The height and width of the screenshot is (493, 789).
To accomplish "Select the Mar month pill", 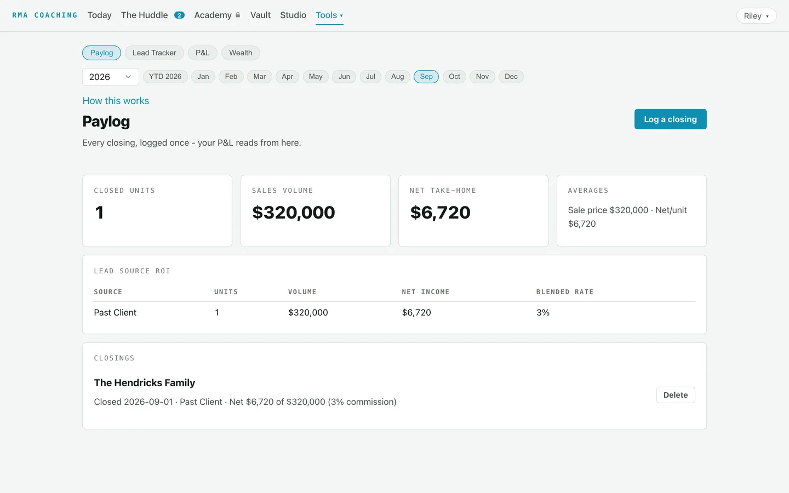I will coord(260,77).
